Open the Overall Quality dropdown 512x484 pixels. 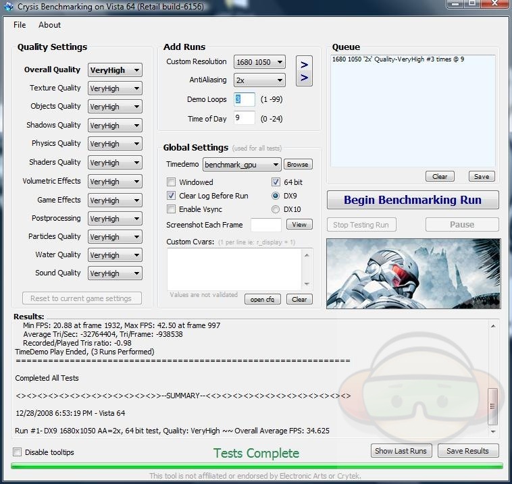pyautogui.click(x=115, y=70)
